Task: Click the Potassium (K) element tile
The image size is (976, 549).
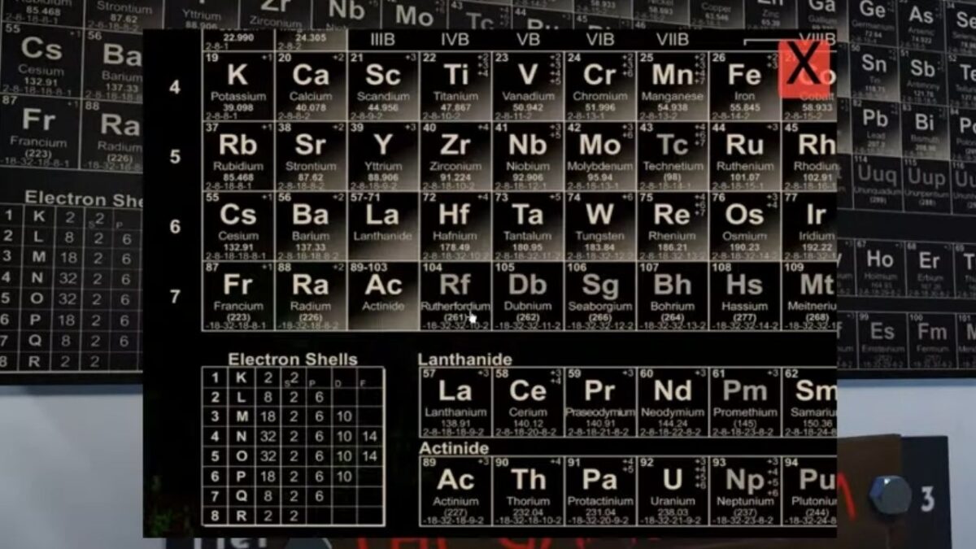Action: 237,86
